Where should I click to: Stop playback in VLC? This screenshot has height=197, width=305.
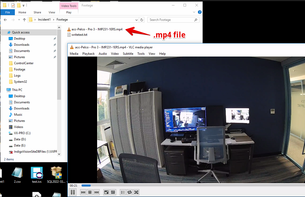90,192
